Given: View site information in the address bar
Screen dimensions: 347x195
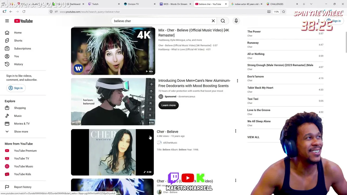Looking at the screenshot, I should (x=51, y=12).
